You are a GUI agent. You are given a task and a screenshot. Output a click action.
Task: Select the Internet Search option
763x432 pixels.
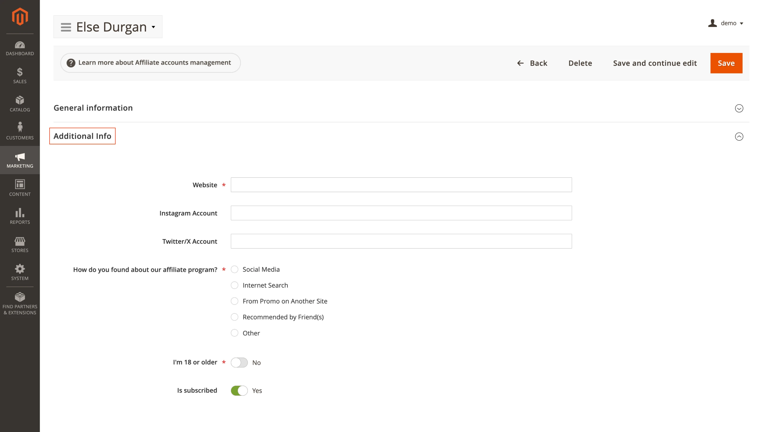coord(235,285)
